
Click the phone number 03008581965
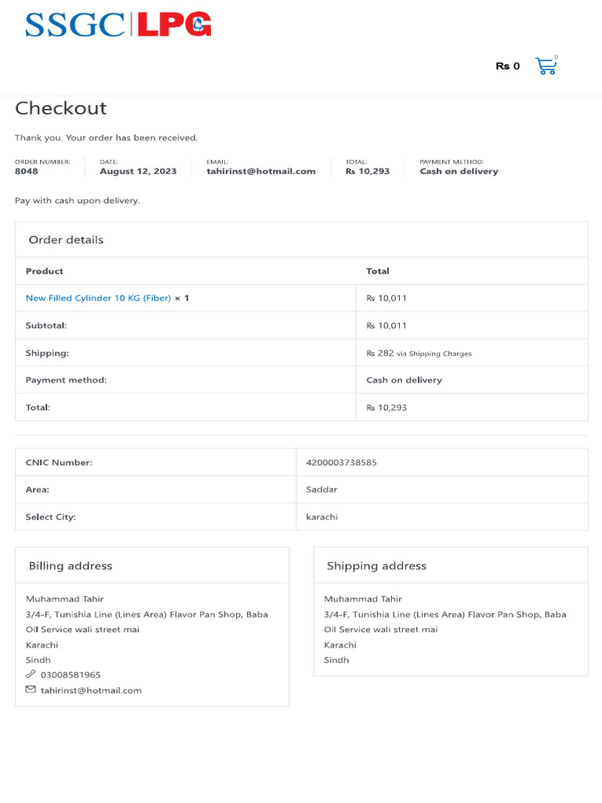[x=71, y=675]
